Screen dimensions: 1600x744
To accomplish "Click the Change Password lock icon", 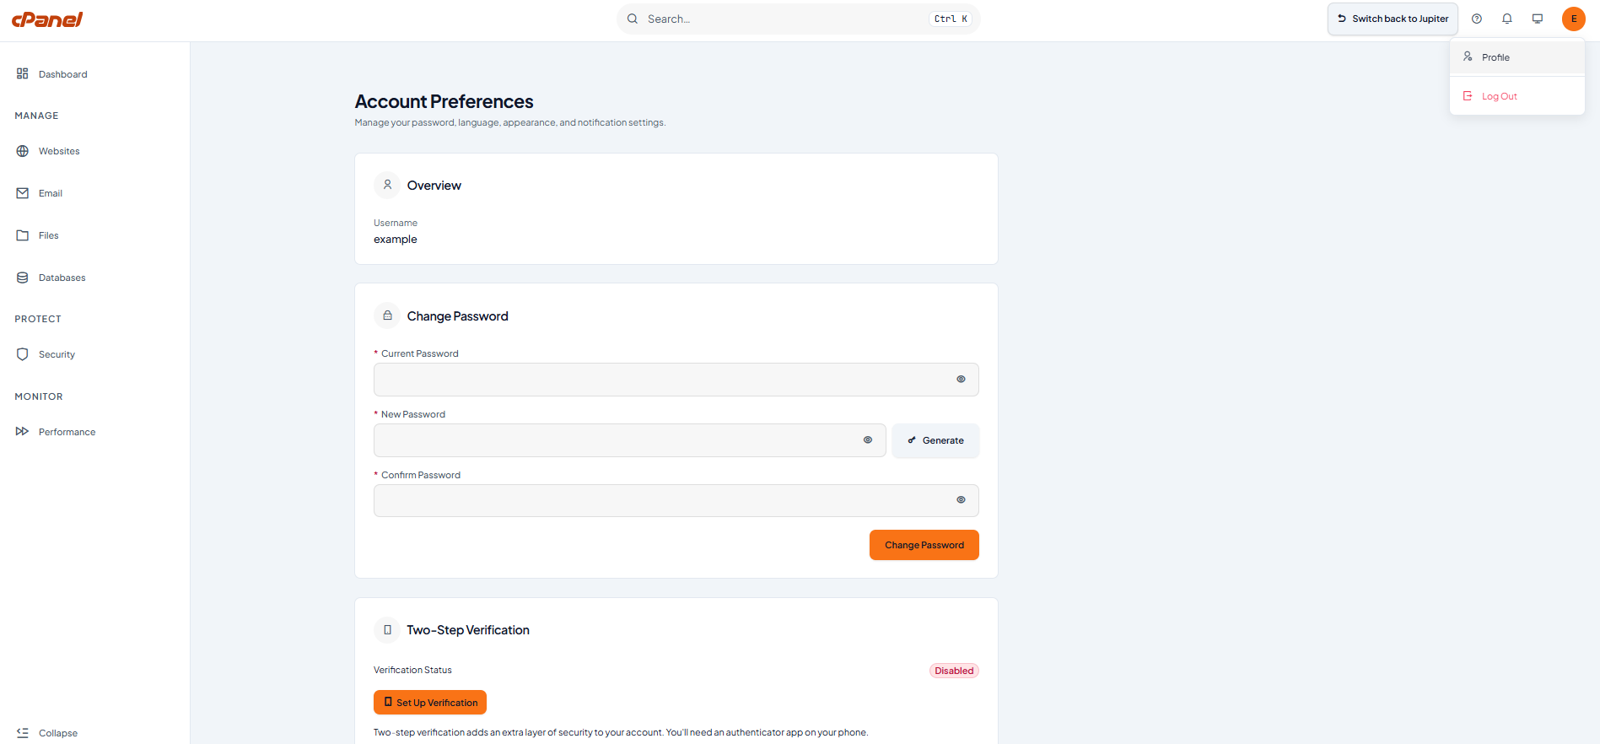I will 387,315.
